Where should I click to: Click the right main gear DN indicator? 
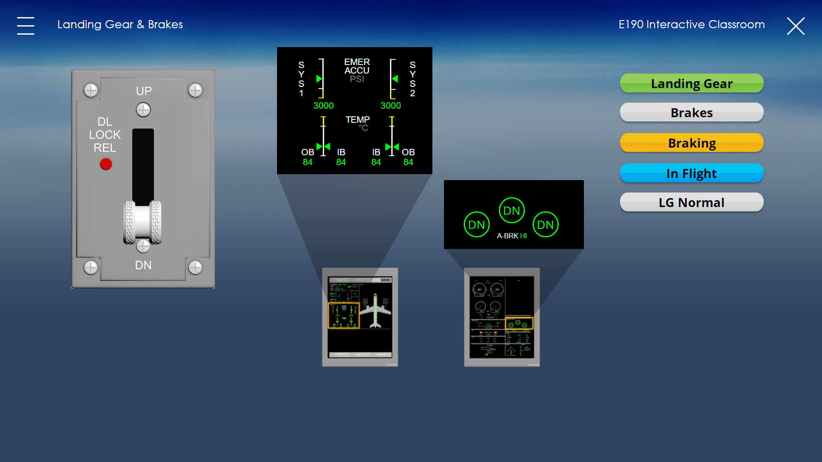point(545,225)
